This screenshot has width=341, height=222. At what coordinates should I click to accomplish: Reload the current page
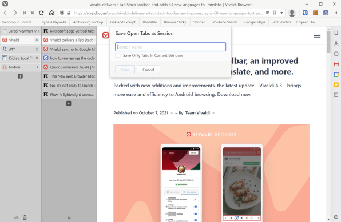[41, 13]
